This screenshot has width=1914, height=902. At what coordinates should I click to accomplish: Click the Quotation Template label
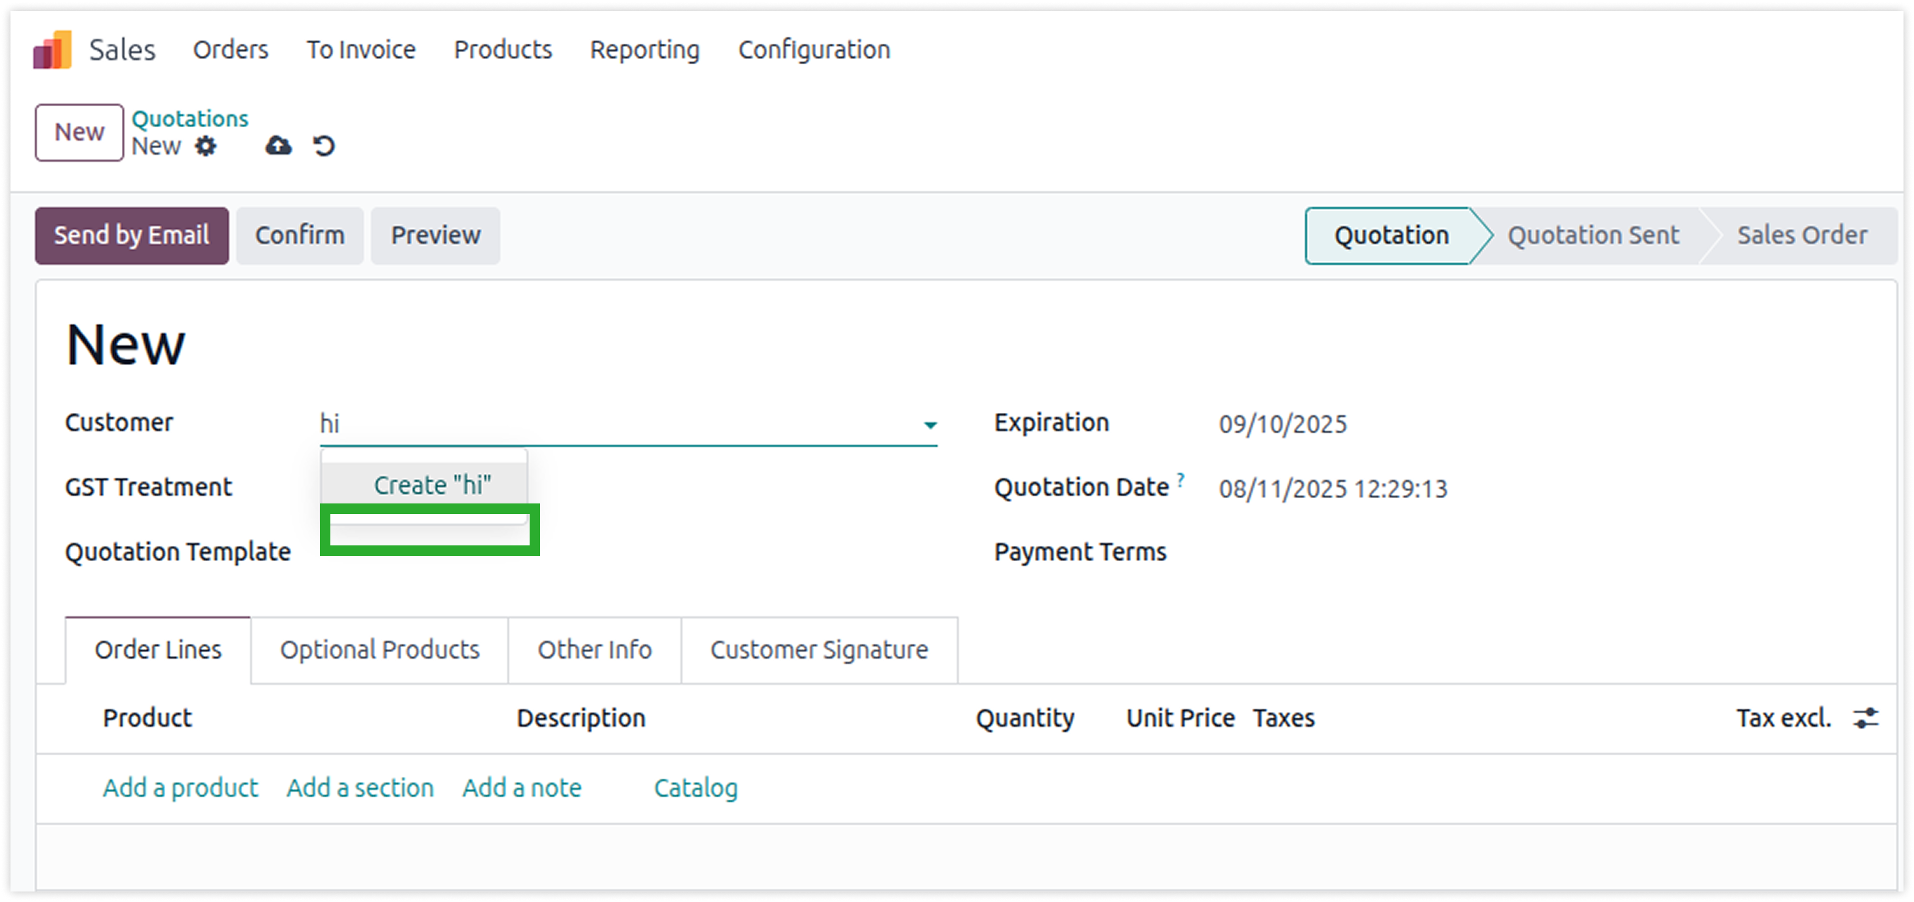[178, 552]
